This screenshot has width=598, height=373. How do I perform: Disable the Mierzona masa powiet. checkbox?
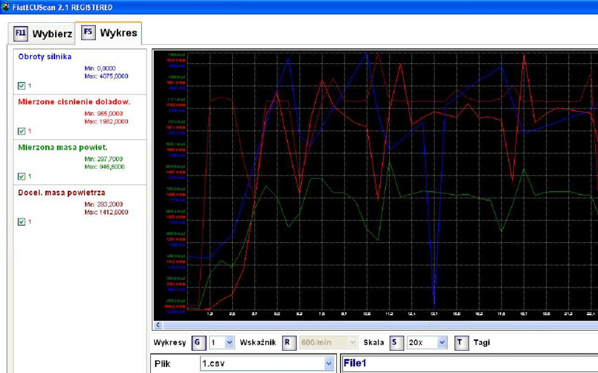point(22,177)
